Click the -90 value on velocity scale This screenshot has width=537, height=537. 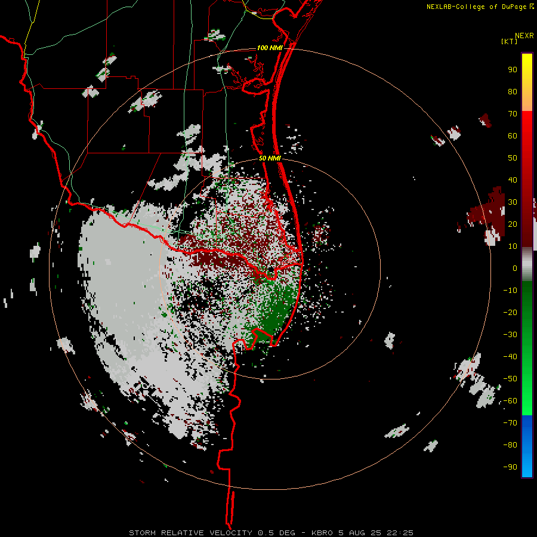pyautogui.click(x=510, y=467)
